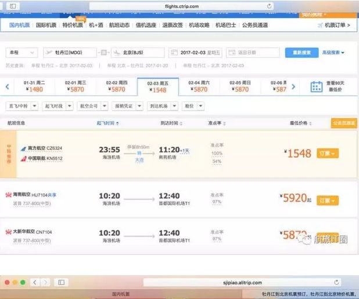Select the 02-05 周日 ¥5870 date

pos(240,86)
